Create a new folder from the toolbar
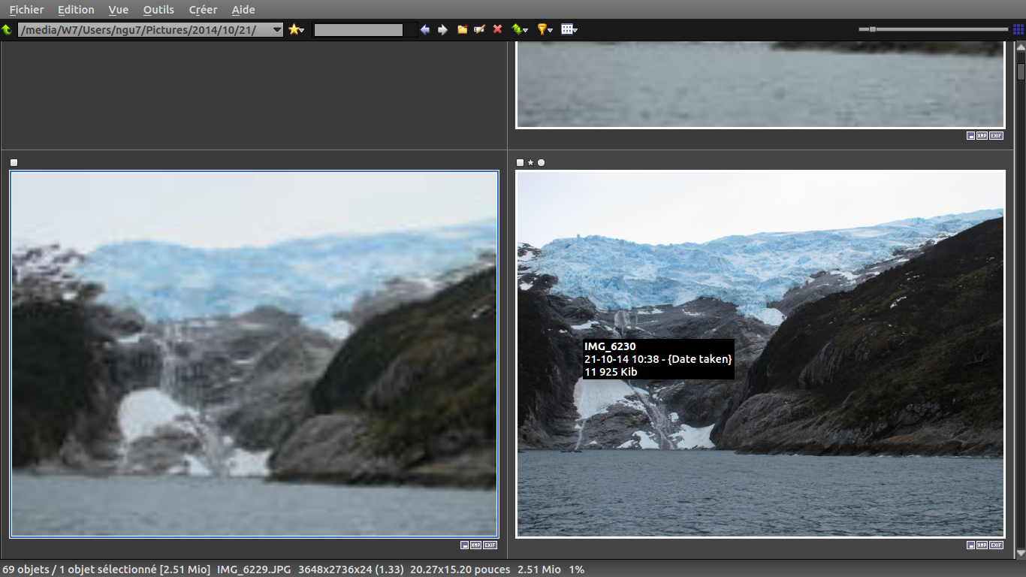The height and width of the screenshot is (577, 1026). [x=462, y=29]
